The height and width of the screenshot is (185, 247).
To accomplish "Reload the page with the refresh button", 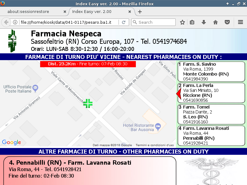I will click(124, 22).
